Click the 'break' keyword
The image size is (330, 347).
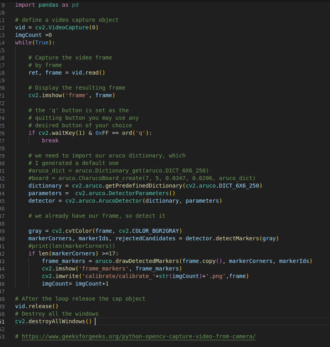pyautogui.click(x=50, y=140)
